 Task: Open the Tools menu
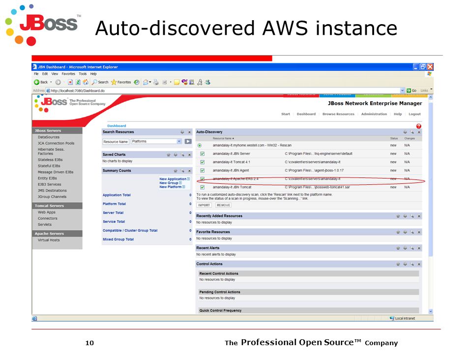tap(83, 74)
